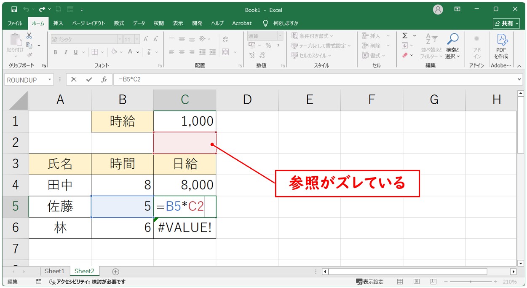The height and width of the screenshot is (288, 527).
Task: Click the Format Painter brush icon
Action: (x=29, y=54)
